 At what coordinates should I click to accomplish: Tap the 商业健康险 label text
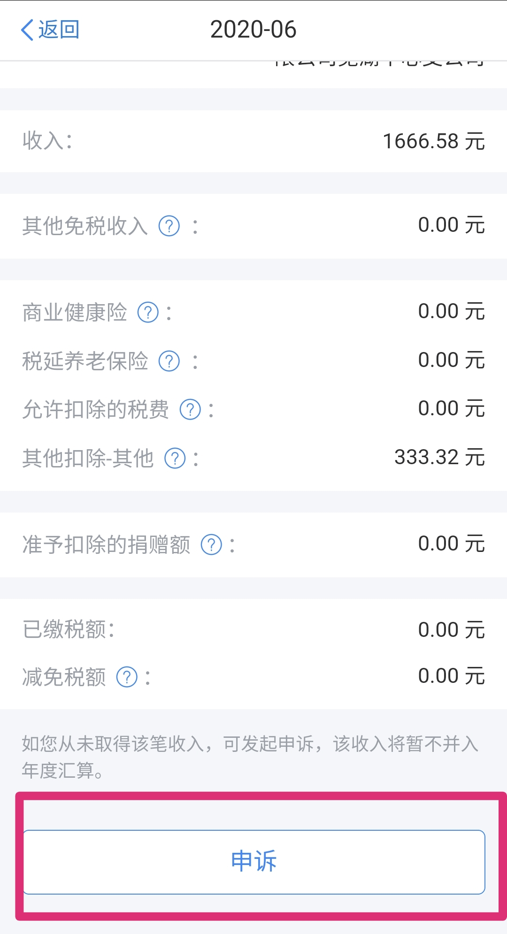pos(75,313)
